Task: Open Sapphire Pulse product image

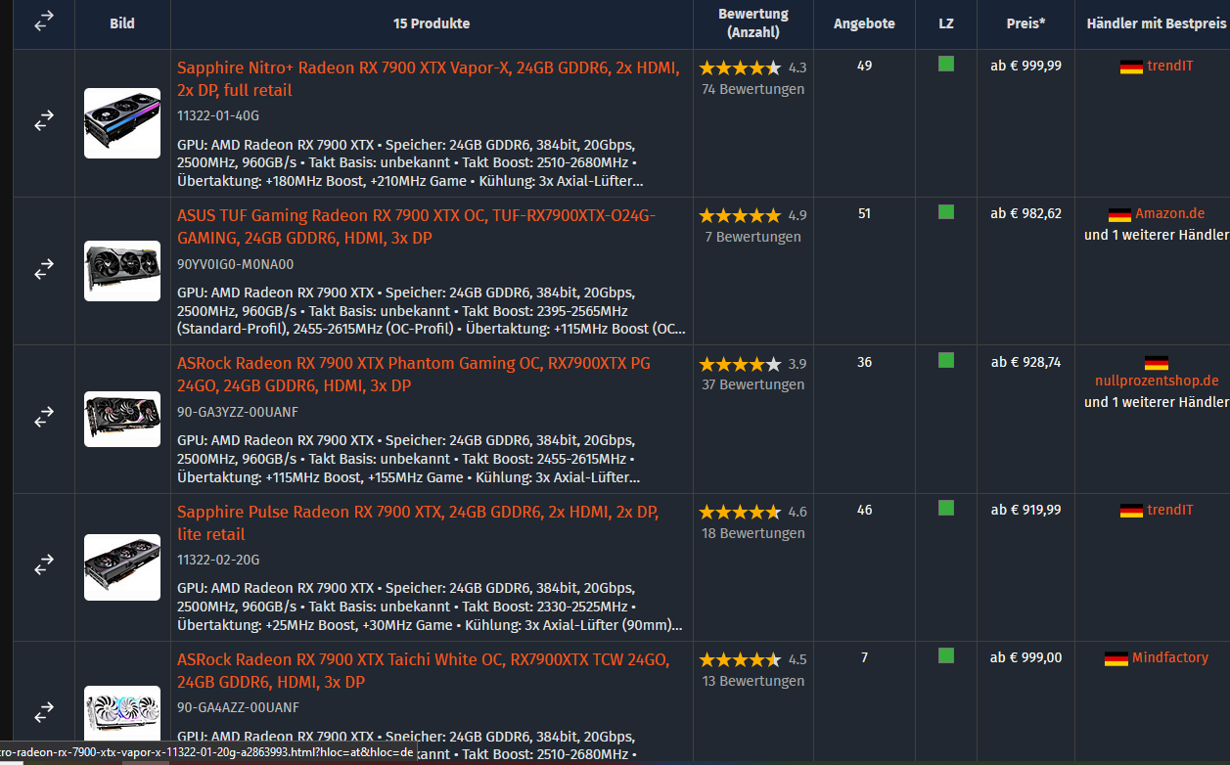Action: click(122, 567)
